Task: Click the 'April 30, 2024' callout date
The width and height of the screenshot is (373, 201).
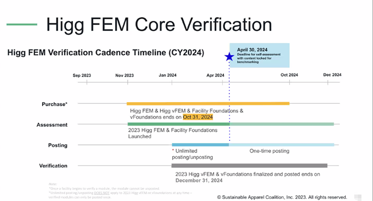Action: tap(252, 49)
